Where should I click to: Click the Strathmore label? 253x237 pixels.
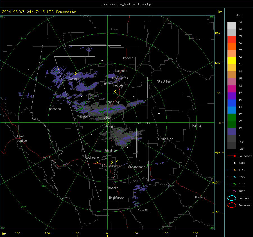point(137,167)
